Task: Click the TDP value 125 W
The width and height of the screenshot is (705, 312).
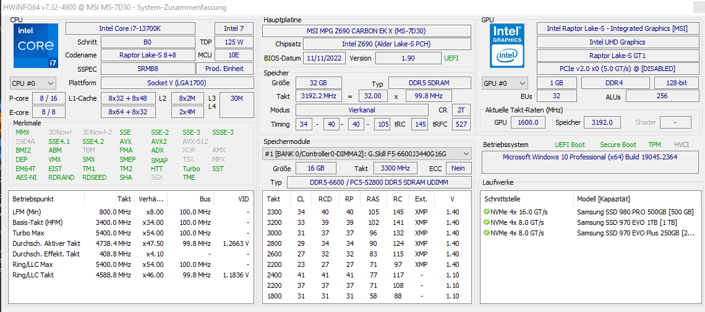Action: 234,42
